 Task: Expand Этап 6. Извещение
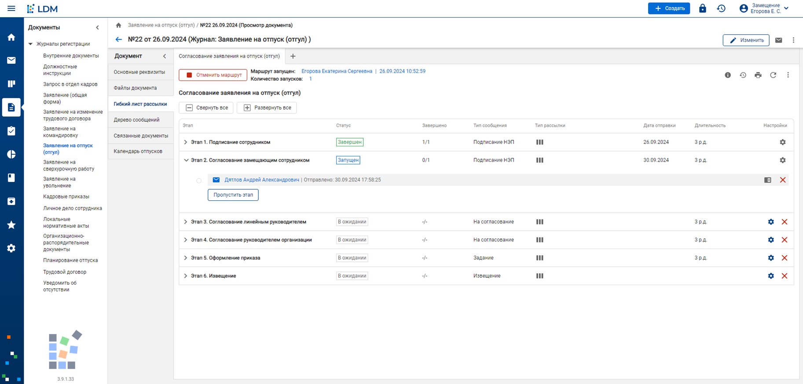pos(186,276)
